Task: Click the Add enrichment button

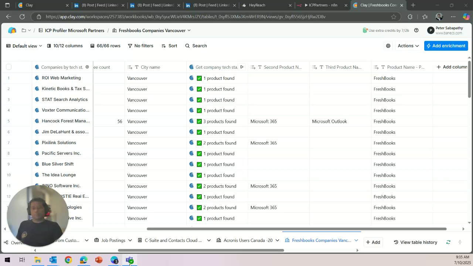Action: (446, 46)
